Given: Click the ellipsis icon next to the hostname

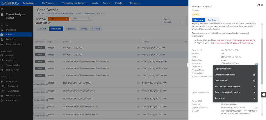Looking at the screenshot, I should [x=256, y=64].
